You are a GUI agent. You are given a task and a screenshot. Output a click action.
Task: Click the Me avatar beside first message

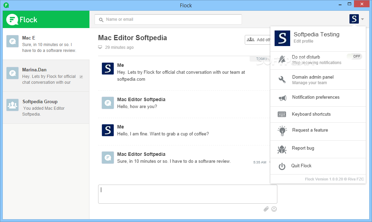108,69
